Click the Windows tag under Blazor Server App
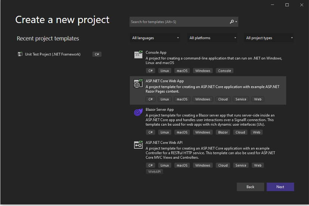This screenshot has height=206, width=309. click(x=203, y=132)
